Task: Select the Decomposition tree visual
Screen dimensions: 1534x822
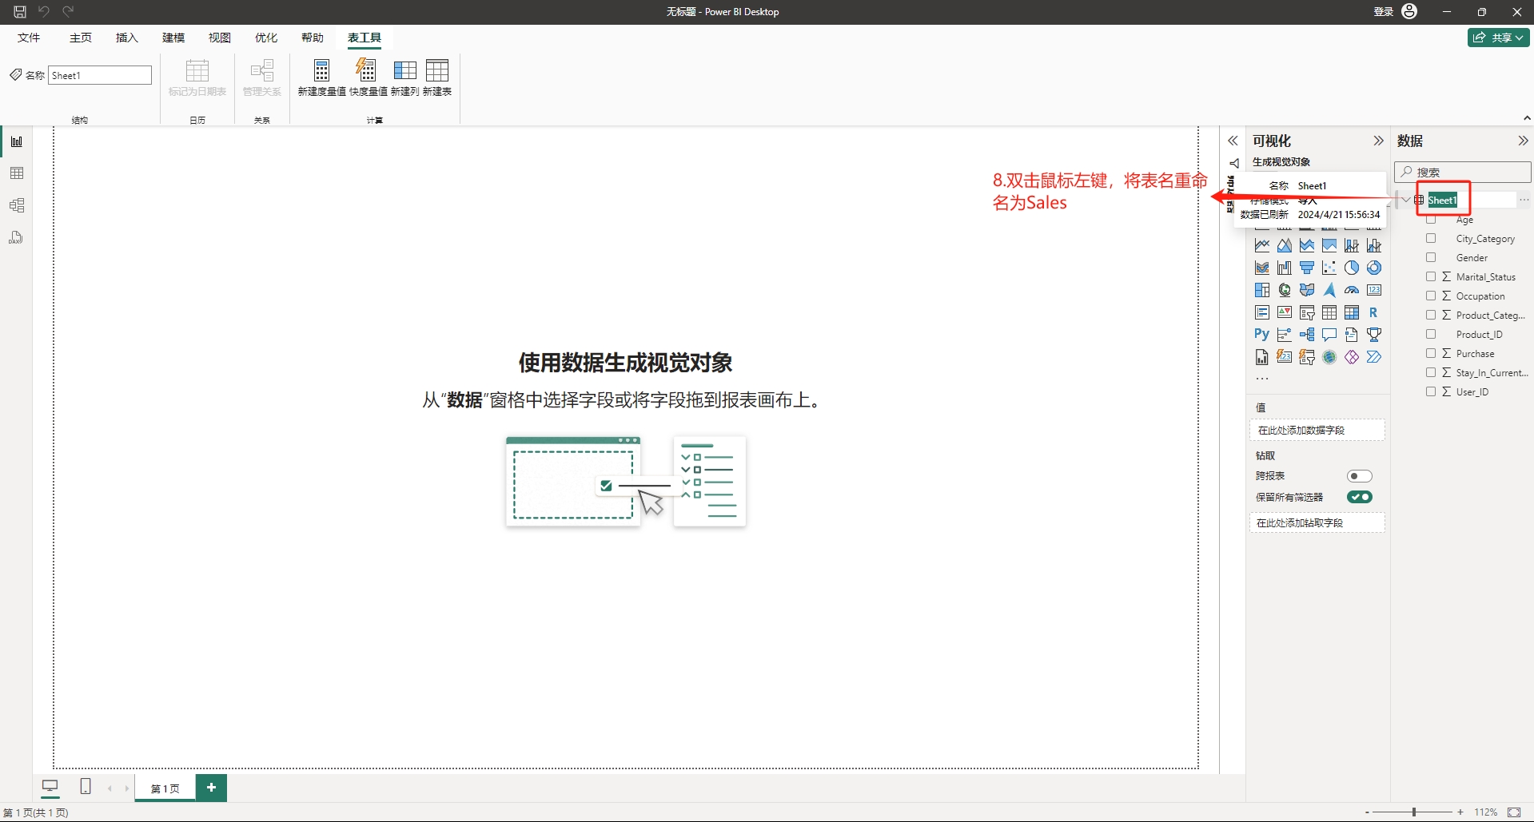Action: coord(1307,335)
